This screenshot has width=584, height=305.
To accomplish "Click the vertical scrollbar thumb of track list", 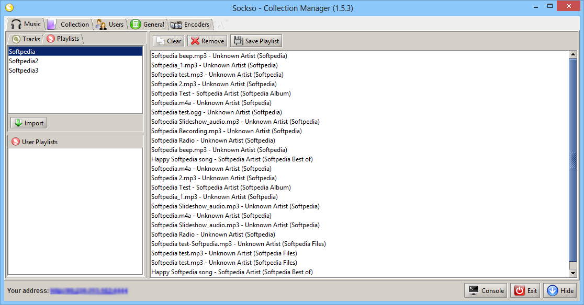I will (x=573, y=160).
